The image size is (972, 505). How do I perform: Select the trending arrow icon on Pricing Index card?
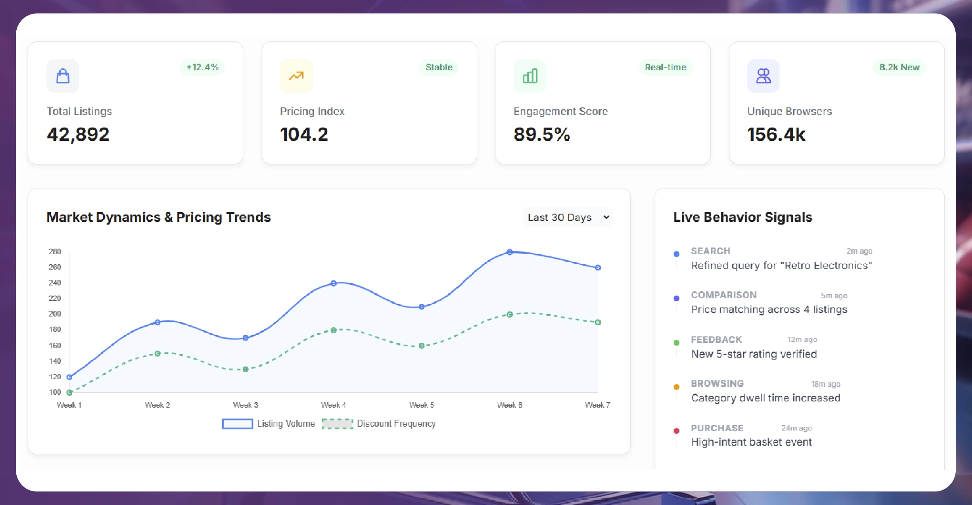tap(296, 76)
